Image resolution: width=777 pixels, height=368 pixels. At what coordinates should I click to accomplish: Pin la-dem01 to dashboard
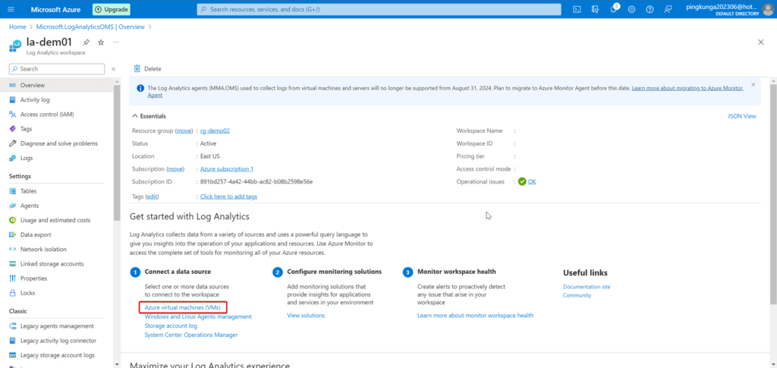(87, 42)
